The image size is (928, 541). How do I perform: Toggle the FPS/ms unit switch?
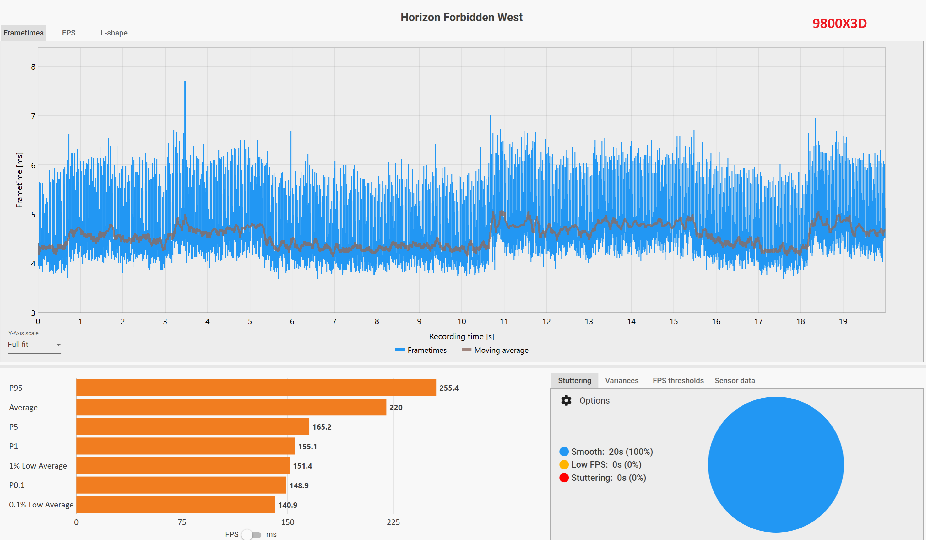coord(252,535)
